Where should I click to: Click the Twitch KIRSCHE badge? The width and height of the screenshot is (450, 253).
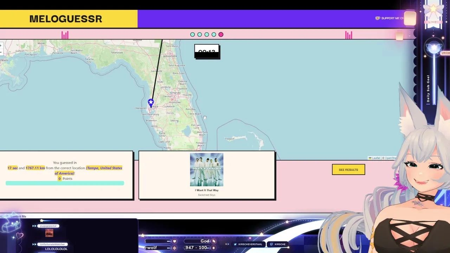pyautogui.click(x=278, y=244)
